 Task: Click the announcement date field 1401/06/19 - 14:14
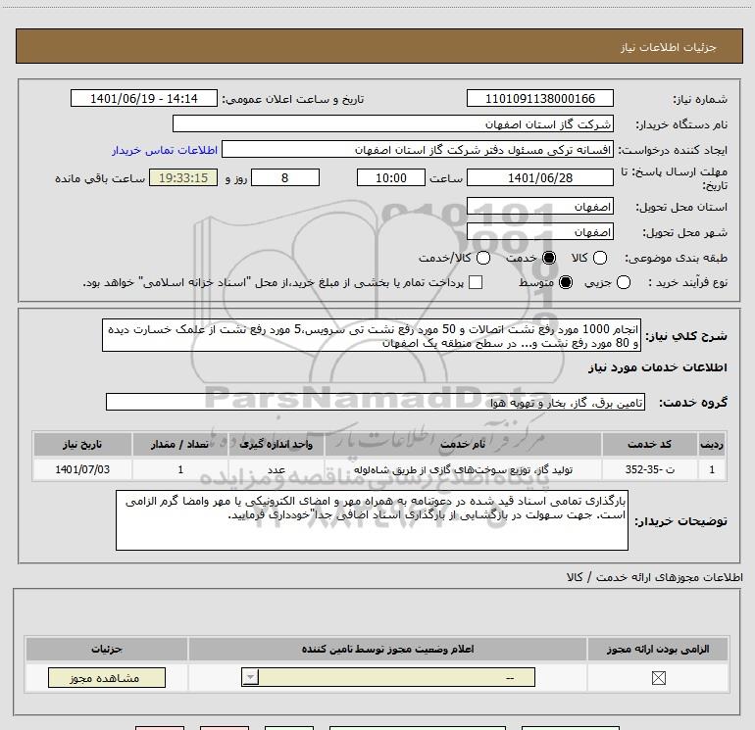coord(144,98)
